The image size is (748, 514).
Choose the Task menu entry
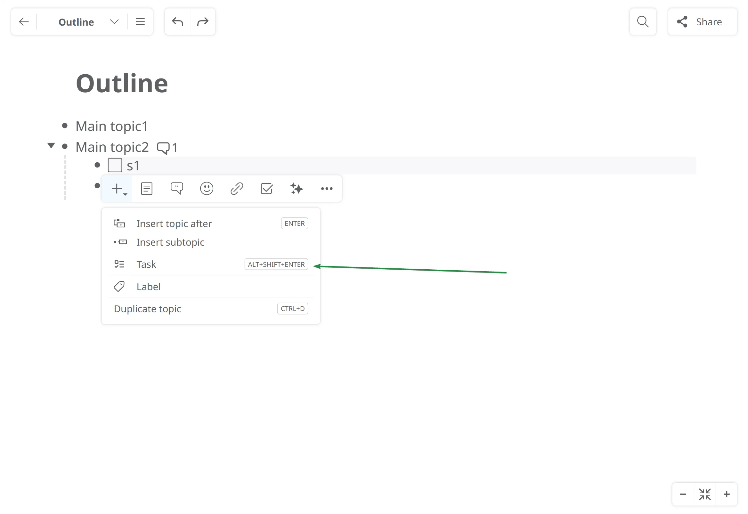[x=146, y=265]
